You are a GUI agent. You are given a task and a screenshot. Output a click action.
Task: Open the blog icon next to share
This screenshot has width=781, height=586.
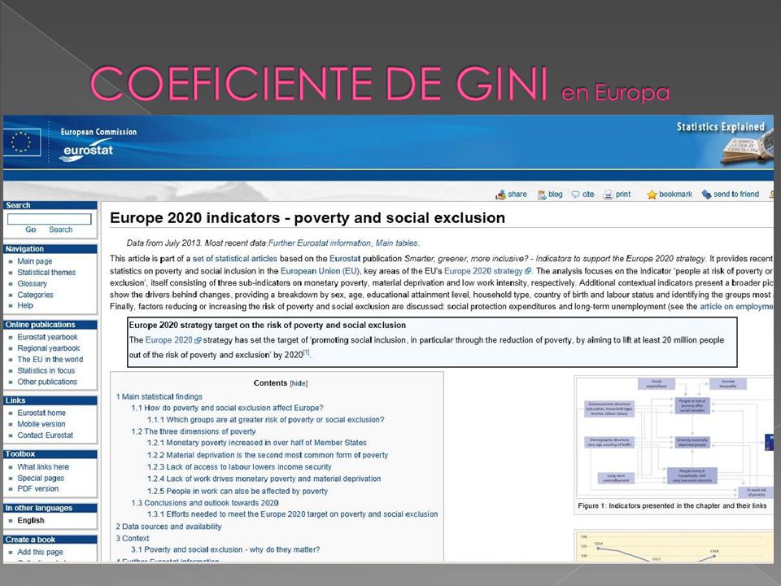click(542, 195)
